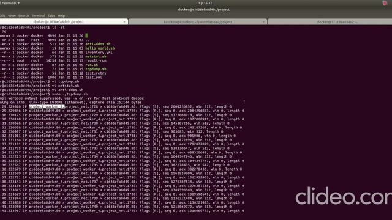Click the test.retry file name in listing
392x220 pixels.
coord(96,73)
